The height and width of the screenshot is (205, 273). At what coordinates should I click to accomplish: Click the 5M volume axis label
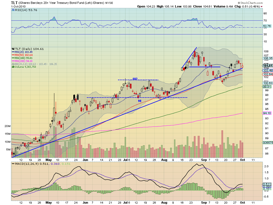[8, 149]
